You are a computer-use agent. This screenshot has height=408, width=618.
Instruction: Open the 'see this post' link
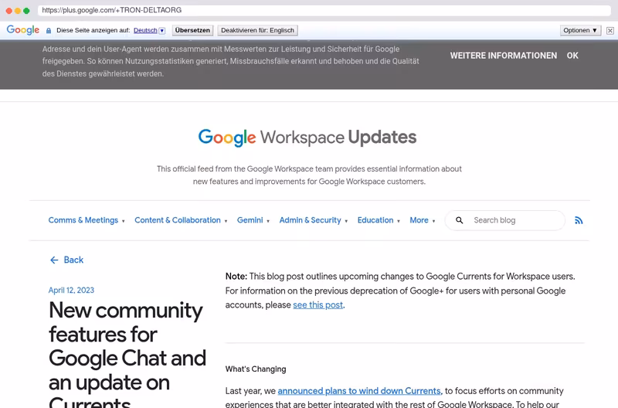(318, 305)
